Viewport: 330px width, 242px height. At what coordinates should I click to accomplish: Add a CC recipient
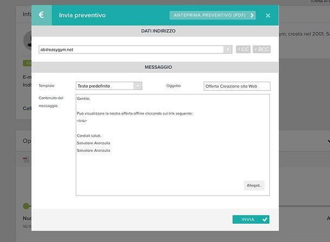[243, 49]
